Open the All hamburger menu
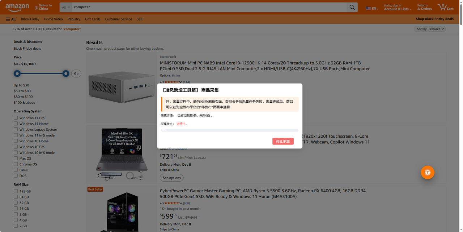This screenshot has width=463, height=232. point(10,19)
